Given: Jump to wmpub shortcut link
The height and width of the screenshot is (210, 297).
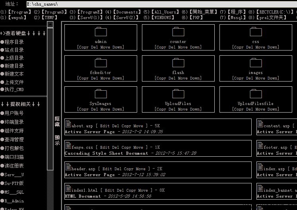Looking at the screenshot, I should point(17,17).
